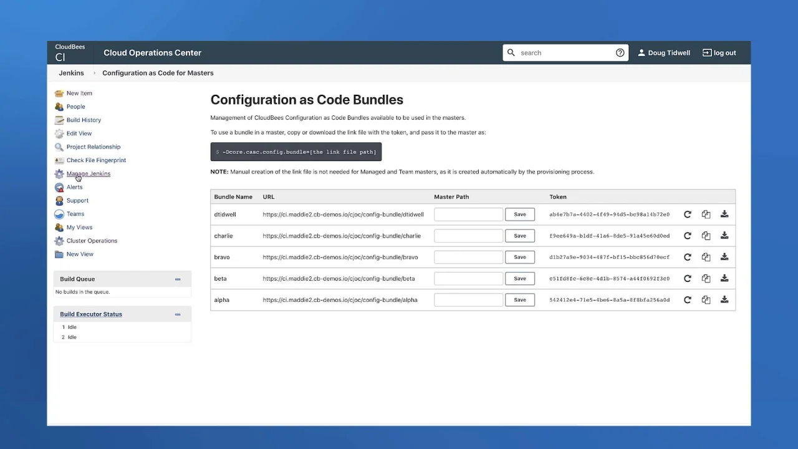Viewport: 798px width, 449px height.
Task: Click the New Item sidebar icon
Action: (x=59, y=94)
